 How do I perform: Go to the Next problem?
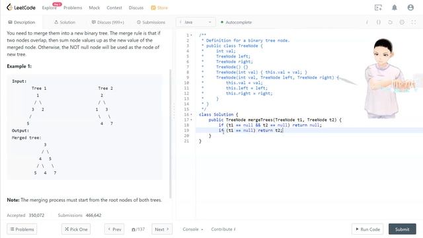(162, 229)
